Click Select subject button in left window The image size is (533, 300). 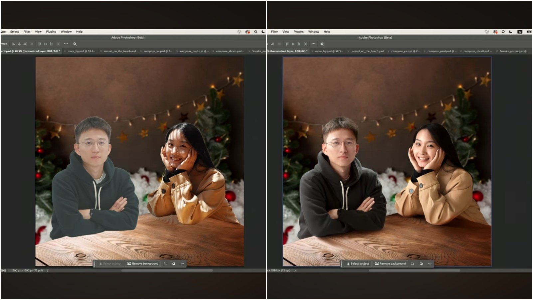click(x=110, y=263)
